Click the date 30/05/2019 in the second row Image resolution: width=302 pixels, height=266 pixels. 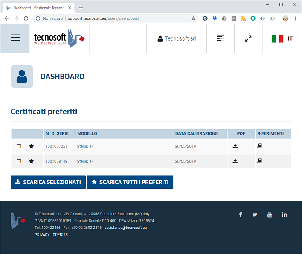pos(185,161)
